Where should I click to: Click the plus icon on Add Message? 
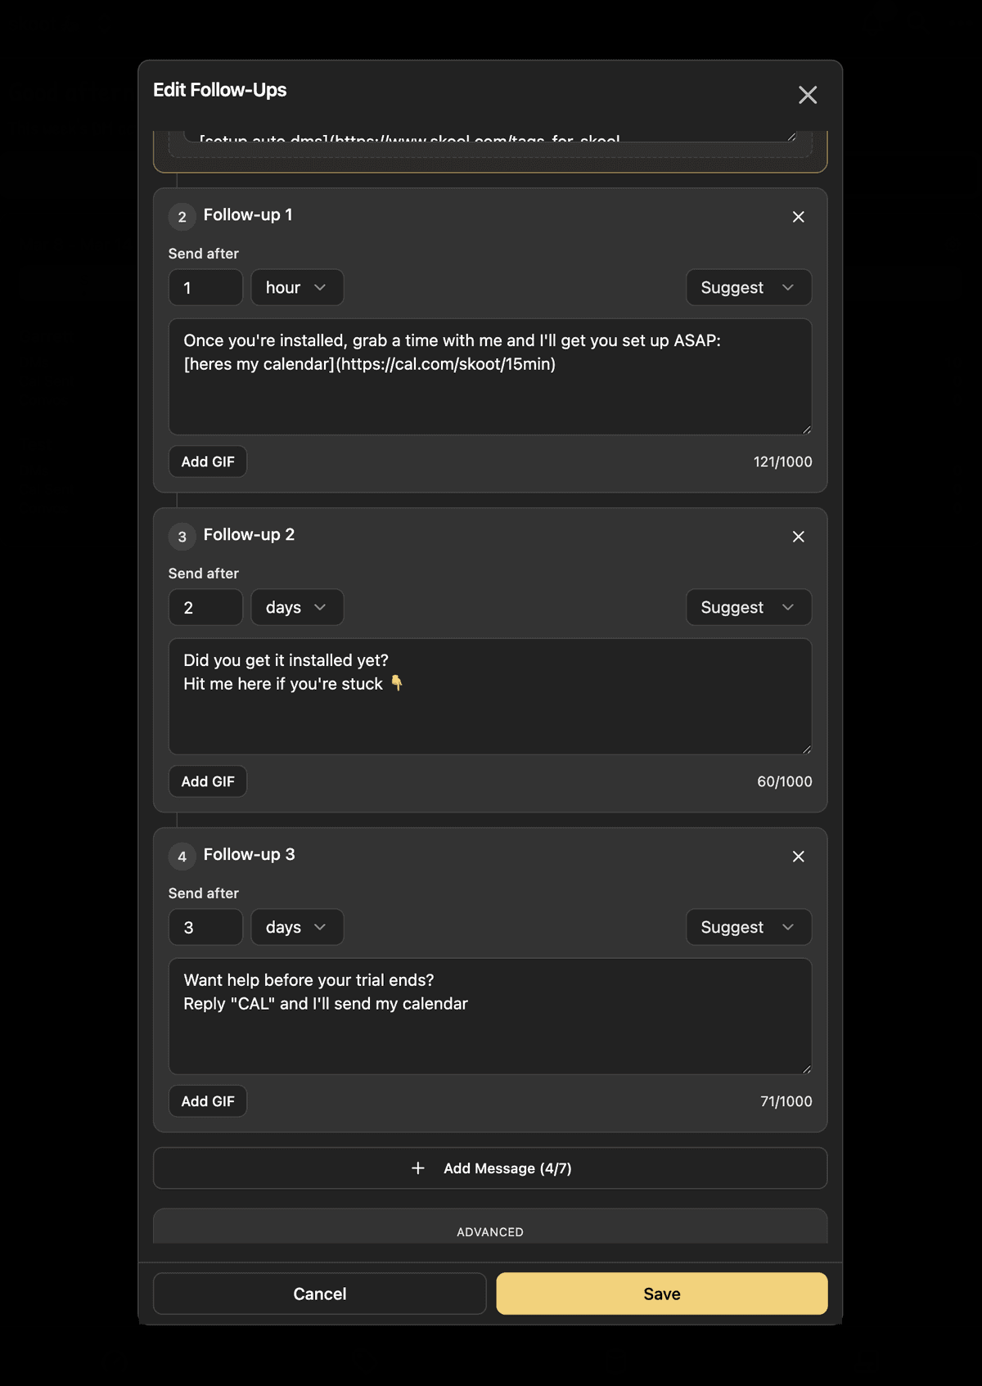(418, 1168)
